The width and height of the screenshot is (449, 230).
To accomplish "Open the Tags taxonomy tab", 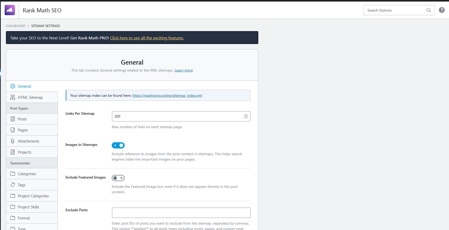I will click(x=32, y=185).
